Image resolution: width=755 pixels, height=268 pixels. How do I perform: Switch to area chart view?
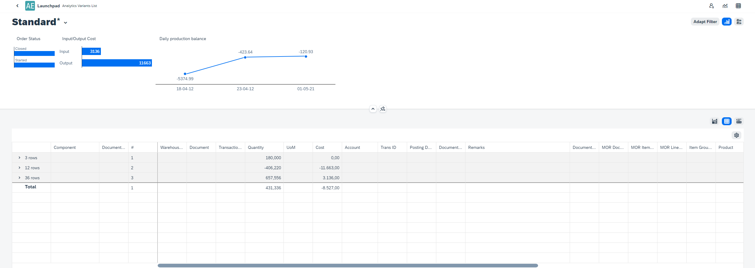[715, 121]
